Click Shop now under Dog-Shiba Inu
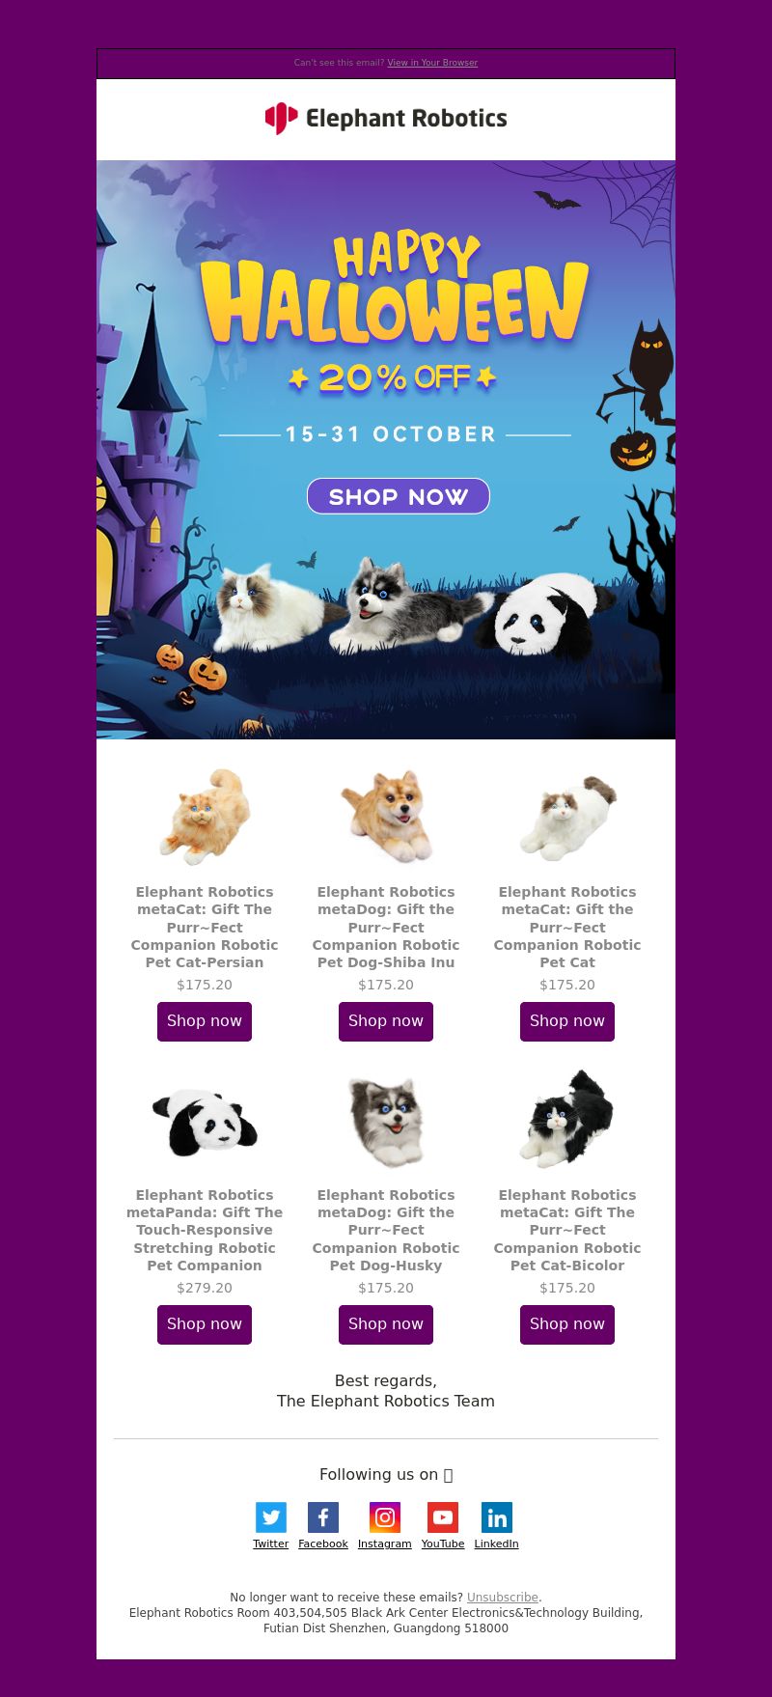This screenshot has width=772, height=1697. click(x=386, y=1021)
